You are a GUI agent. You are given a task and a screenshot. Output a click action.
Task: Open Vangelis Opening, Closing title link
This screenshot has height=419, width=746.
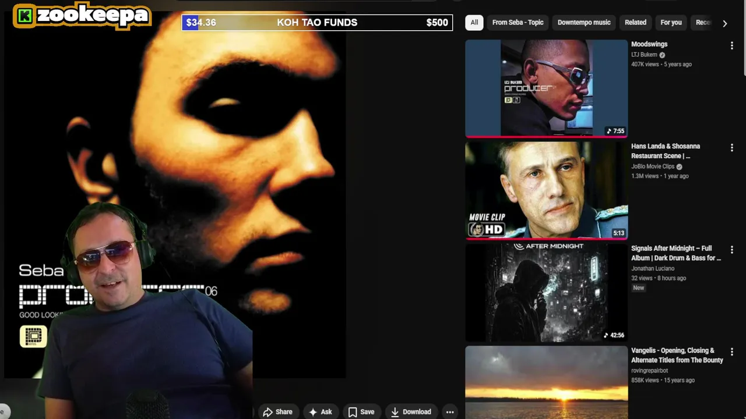click(x=677, y=356)
